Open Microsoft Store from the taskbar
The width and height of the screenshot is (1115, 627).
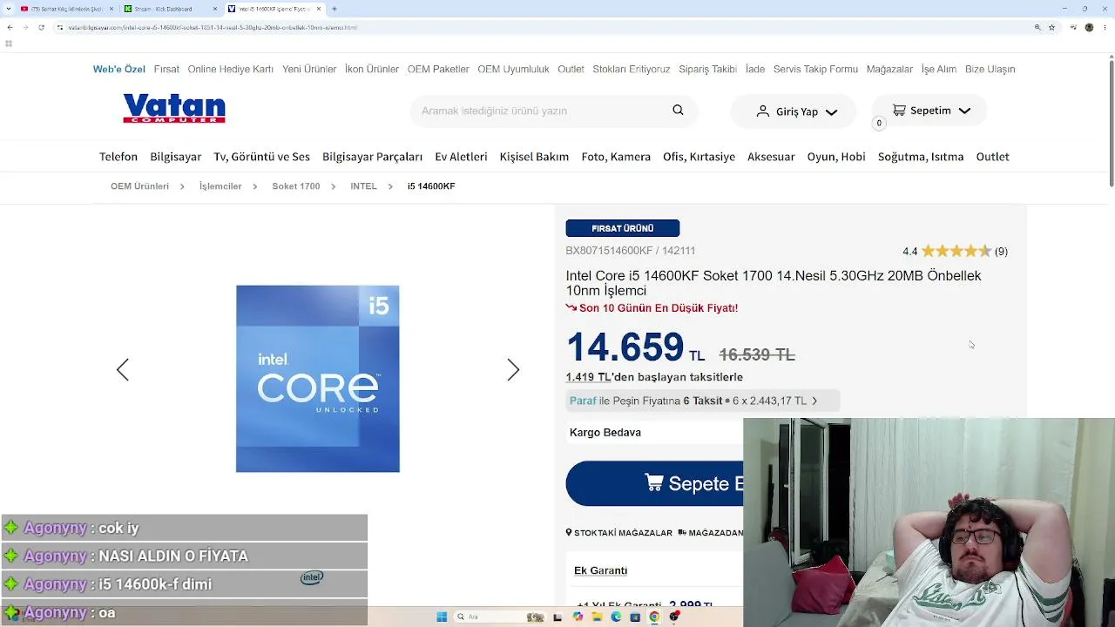(x=635, y=617)
